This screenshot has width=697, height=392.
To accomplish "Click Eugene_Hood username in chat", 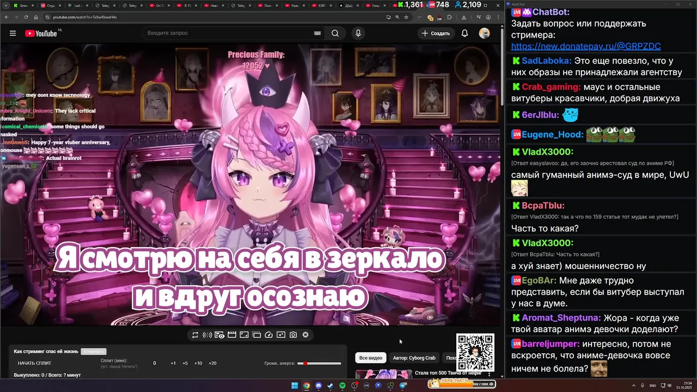I will 553,134.
